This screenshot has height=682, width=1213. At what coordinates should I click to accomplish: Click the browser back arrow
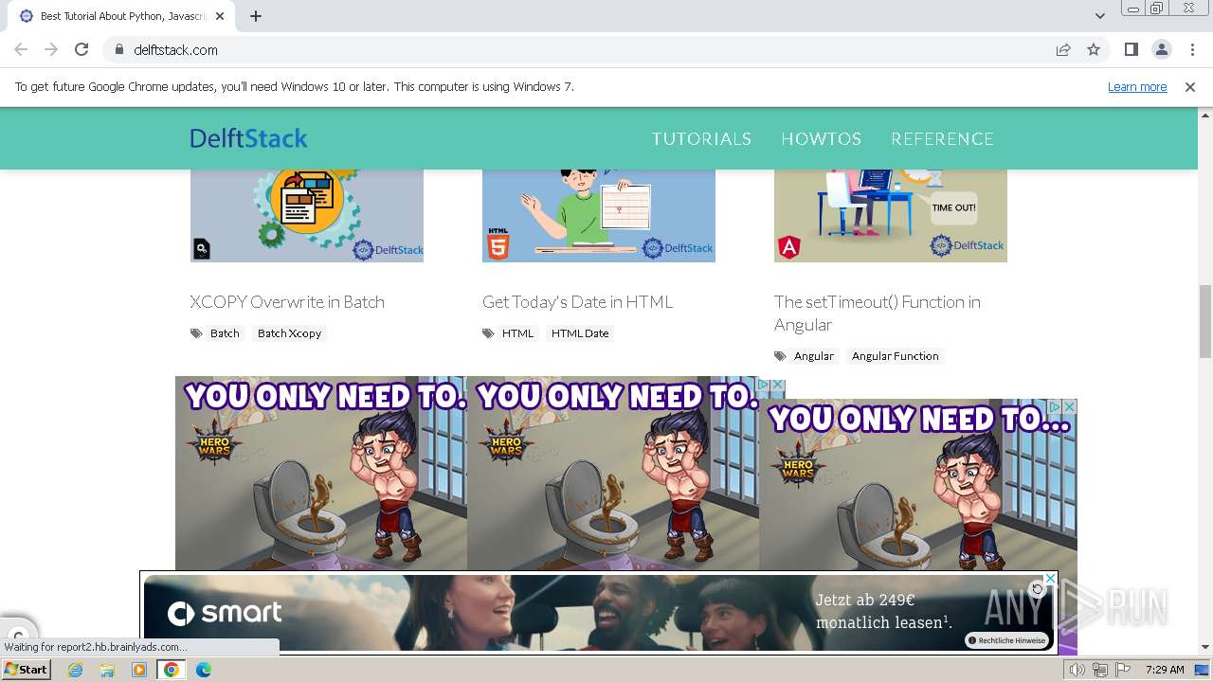click(21, 49)
